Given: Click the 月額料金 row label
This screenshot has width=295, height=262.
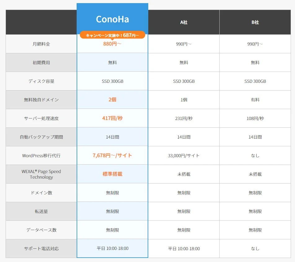Looking at the screenshot, I should tap(41, 44).
